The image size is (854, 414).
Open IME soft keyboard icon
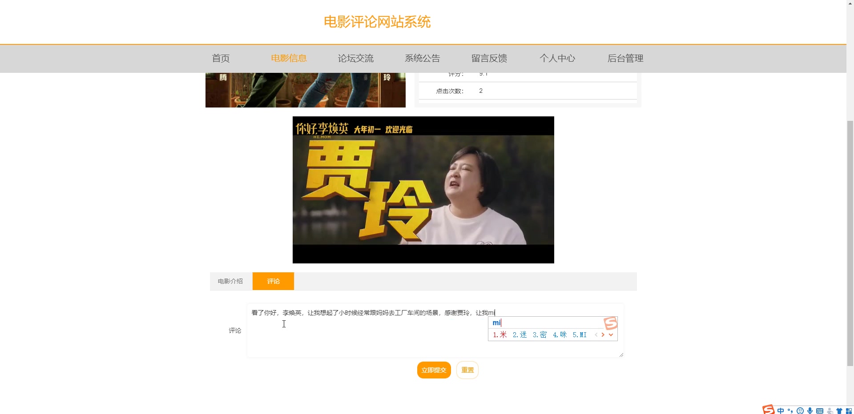(820, 411)
